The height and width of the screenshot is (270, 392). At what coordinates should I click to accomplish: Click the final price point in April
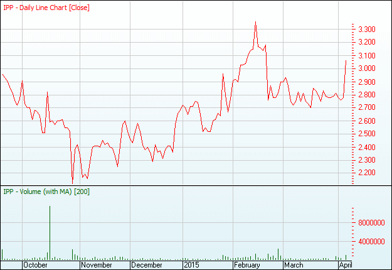[346, 60]
